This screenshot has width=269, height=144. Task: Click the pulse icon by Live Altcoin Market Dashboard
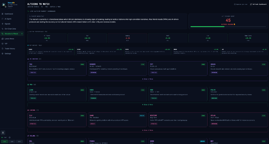(x=28, y=11)
